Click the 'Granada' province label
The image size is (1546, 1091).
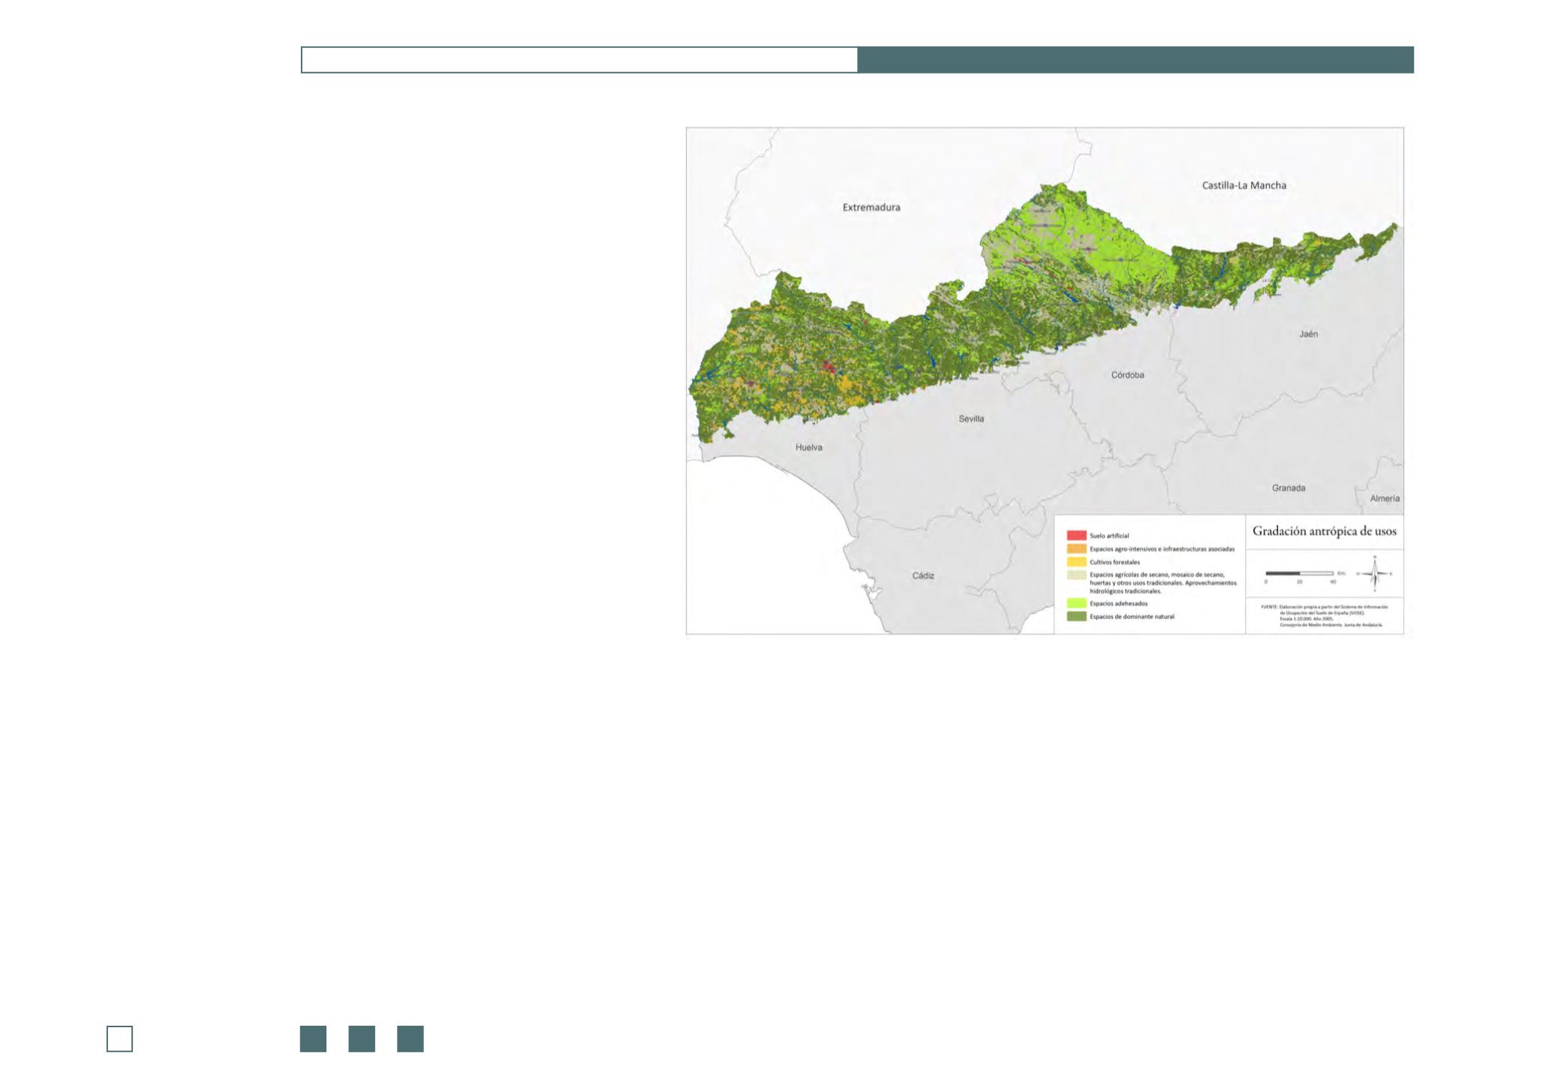pyautogui.click(x=1288, y=488)
